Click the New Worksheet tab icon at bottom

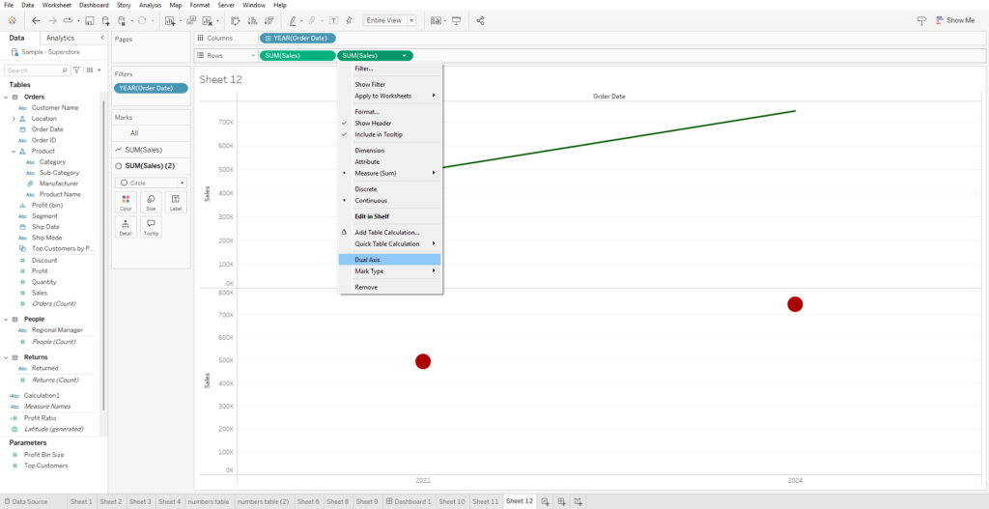click(x=545, y=501)
